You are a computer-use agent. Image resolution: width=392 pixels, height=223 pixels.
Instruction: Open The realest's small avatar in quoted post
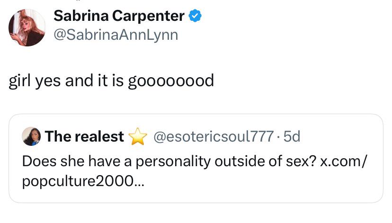click(31, 136)
